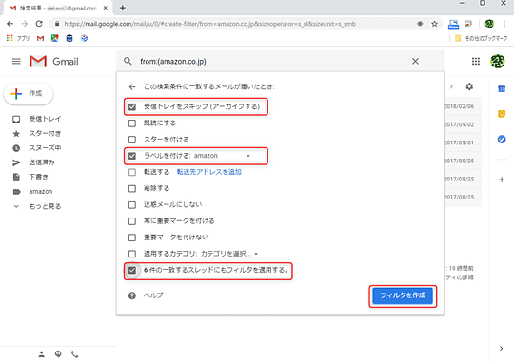
Task: Click the browser forward button
Action: (25, 24)
